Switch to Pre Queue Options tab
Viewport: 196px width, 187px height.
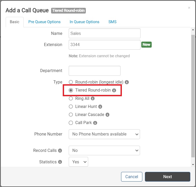click(x=44, y=22)
